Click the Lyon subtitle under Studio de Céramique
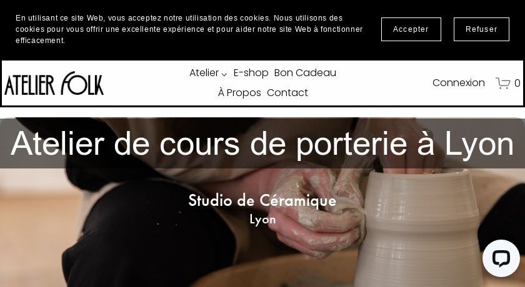 [x=262, y=220]
